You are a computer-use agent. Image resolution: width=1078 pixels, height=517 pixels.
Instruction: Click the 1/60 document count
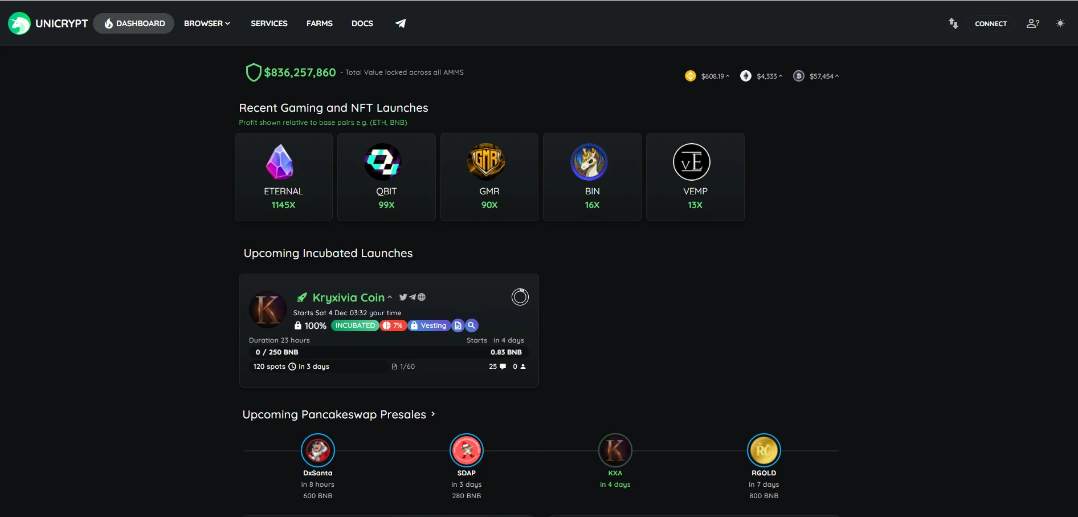[x=403, y=367]
